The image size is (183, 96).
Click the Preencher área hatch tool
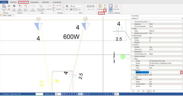[x=4, y=8]
